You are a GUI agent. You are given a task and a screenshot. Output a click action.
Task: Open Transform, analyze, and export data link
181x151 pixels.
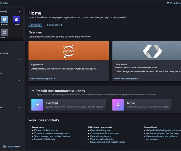coord(52,133)
